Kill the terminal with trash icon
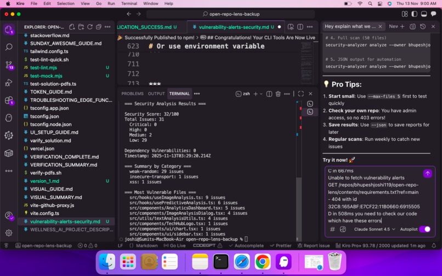The width and height of the screenshot is (442, 276). [x=278, y=94]
